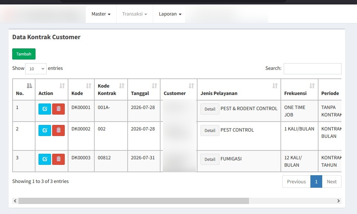Remove row DK00002 via trash icon
The image size is (357, 214).
[58, 130]
